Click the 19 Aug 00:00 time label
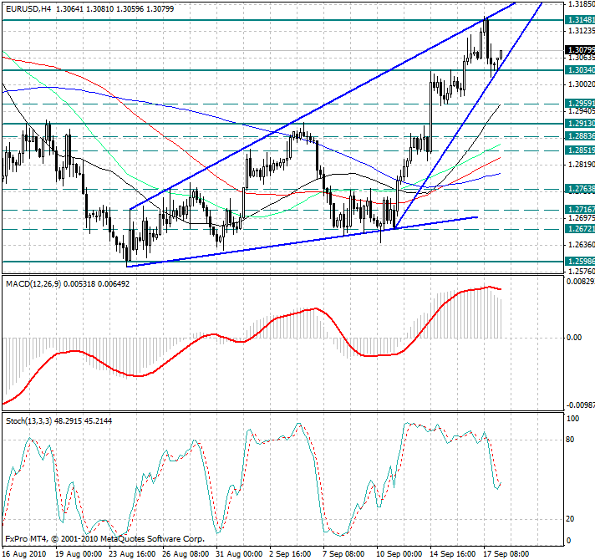Image resolution: width=595 pixels, height=560 pixels. (x=79, y=554)
